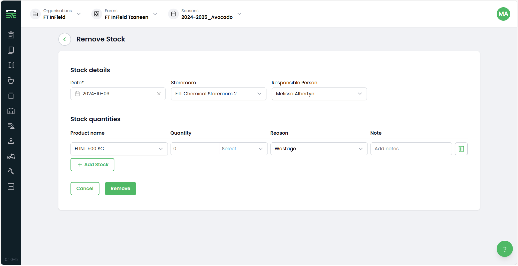Open the Storeroom FTL Chemical Storeroom 2 dropdown
Viewport: 518px width, 266px height.
pyautogui.click(x=219, y=94)
